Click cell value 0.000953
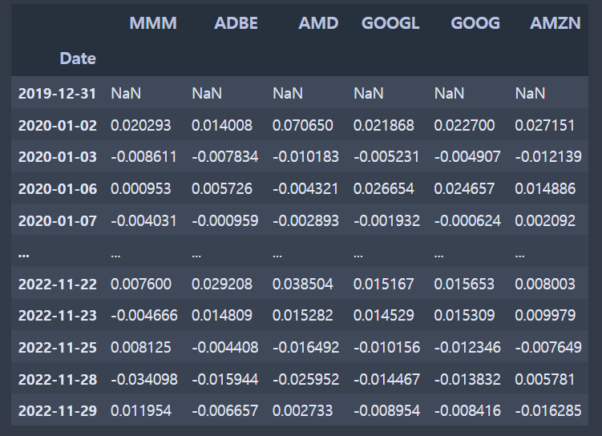This screenshot has height=436, width=602. 141,189
